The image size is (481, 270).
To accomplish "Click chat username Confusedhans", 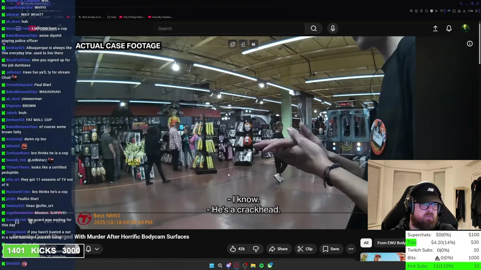I will point(17,153).
